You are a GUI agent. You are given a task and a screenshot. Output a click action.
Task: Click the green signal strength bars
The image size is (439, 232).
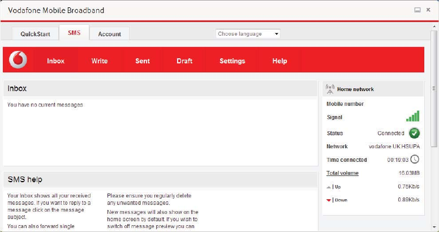pyautogui.click(x=412, y=116)
